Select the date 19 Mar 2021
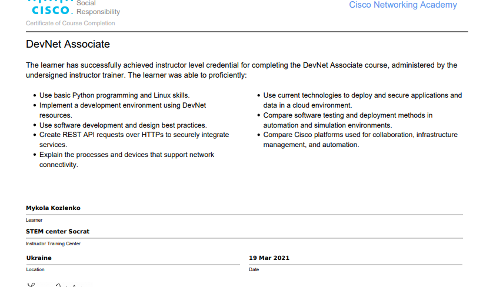Viewport: 493px width, 287px height. (x=269, y=258)
